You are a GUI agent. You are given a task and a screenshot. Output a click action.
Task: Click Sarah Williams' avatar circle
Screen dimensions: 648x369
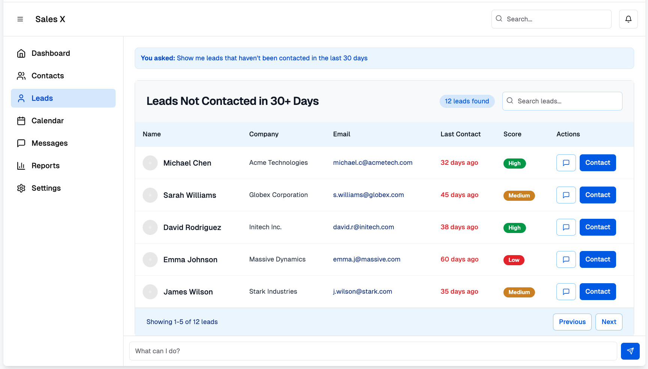point(150,195)
